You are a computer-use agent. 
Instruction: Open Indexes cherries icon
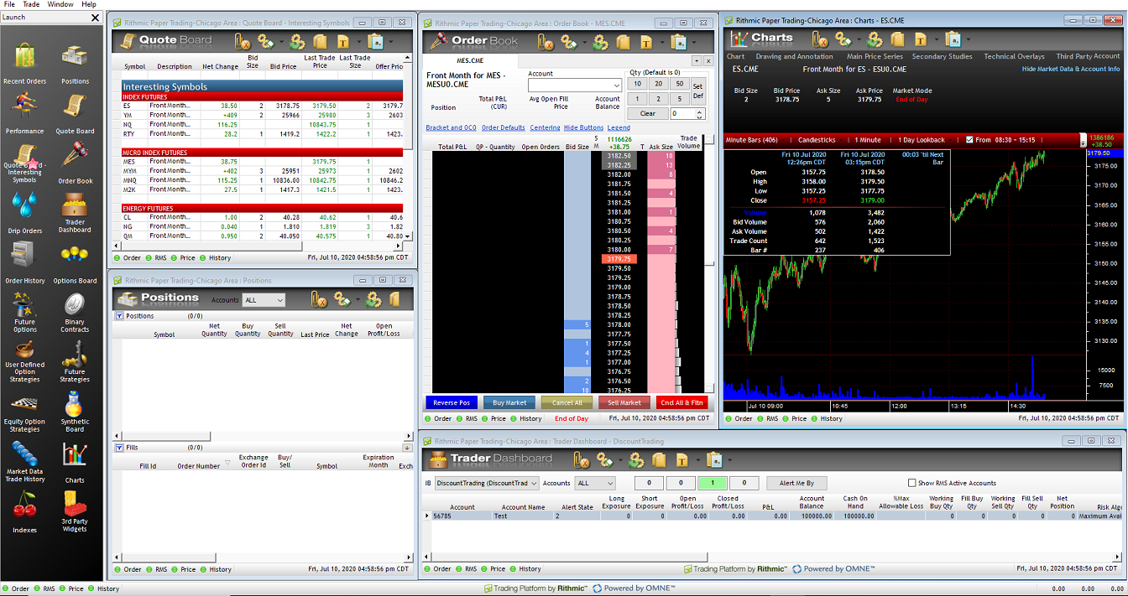click(x=24, y=505)
